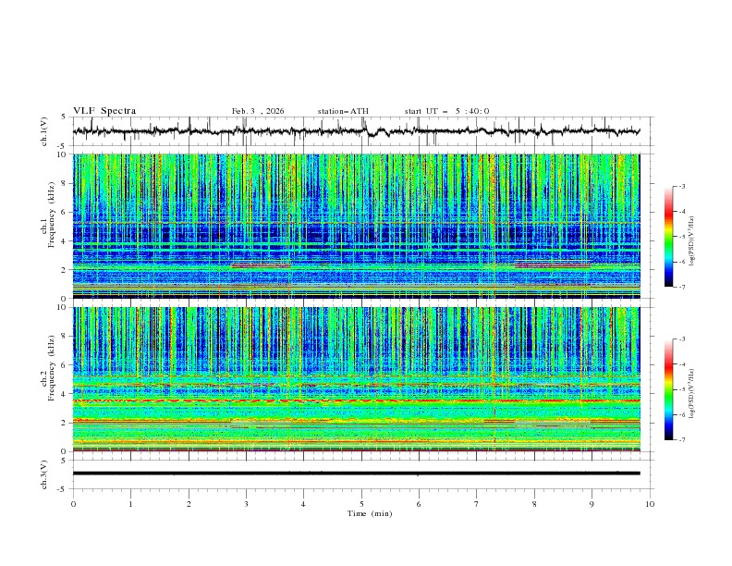
Task: Click the "-3" label on the ch.1 color bar
Action: (682, 187)
